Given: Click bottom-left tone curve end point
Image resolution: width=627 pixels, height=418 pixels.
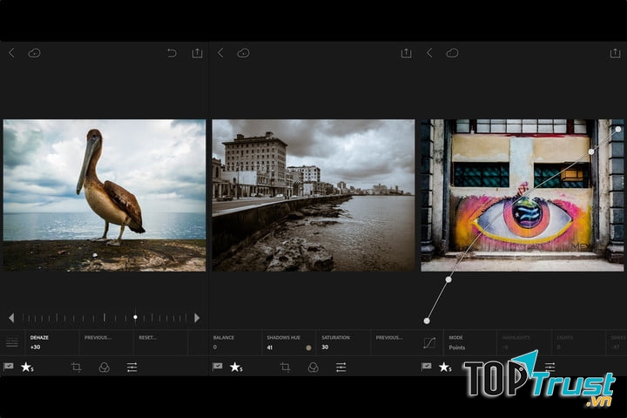Looking at the screenshot, I should [427, 320].
